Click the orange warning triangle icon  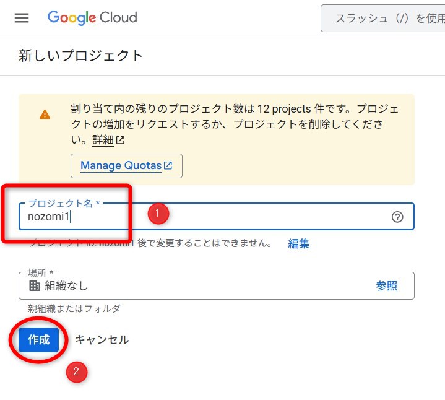click(x=45, y=115)
